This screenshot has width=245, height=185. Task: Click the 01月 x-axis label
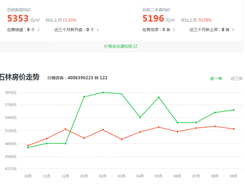84,176
